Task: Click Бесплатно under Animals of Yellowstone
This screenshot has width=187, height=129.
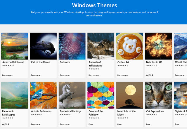Action: 93,75
